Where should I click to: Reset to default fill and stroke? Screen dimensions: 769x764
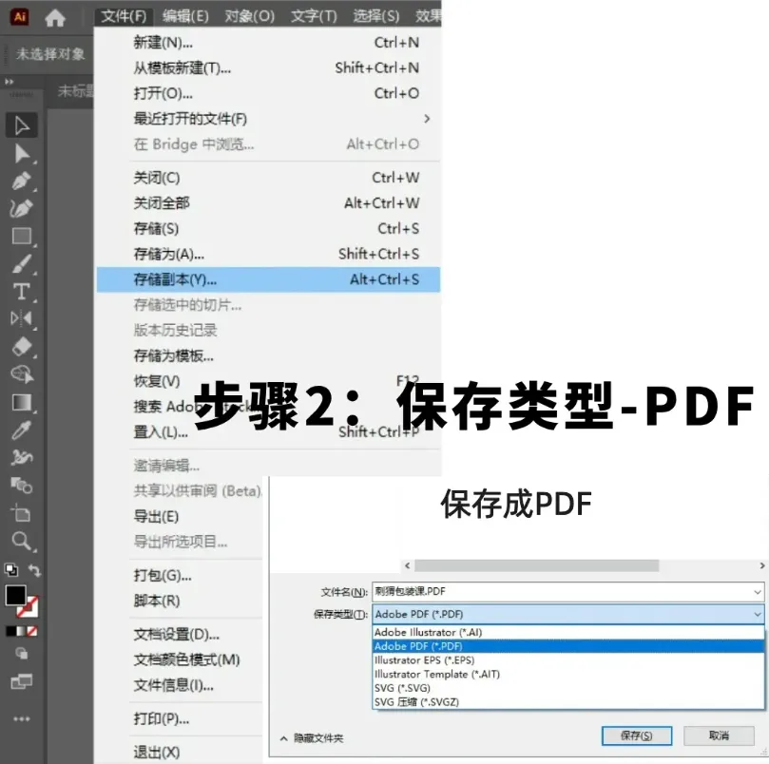click(x=10, y=570)
